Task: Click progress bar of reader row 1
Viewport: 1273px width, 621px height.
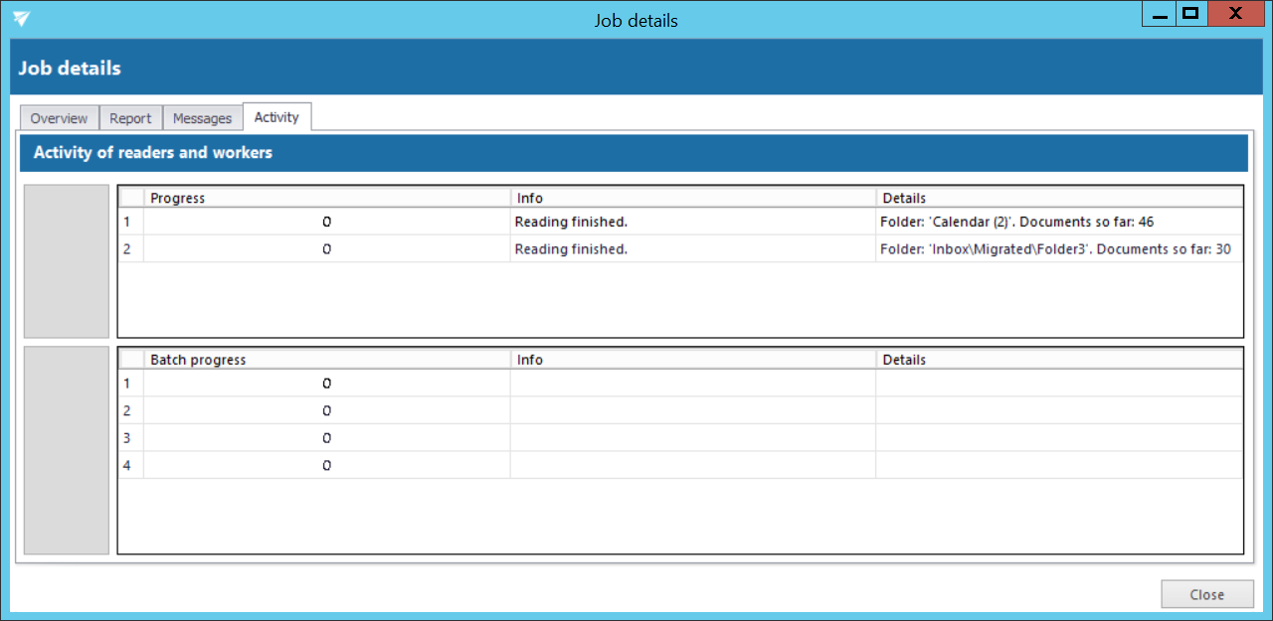Action: click(x=326, y=223)
